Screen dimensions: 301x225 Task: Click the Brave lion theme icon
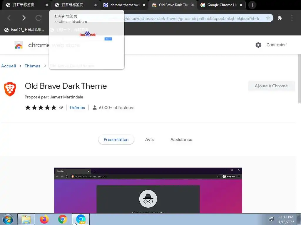10,89
